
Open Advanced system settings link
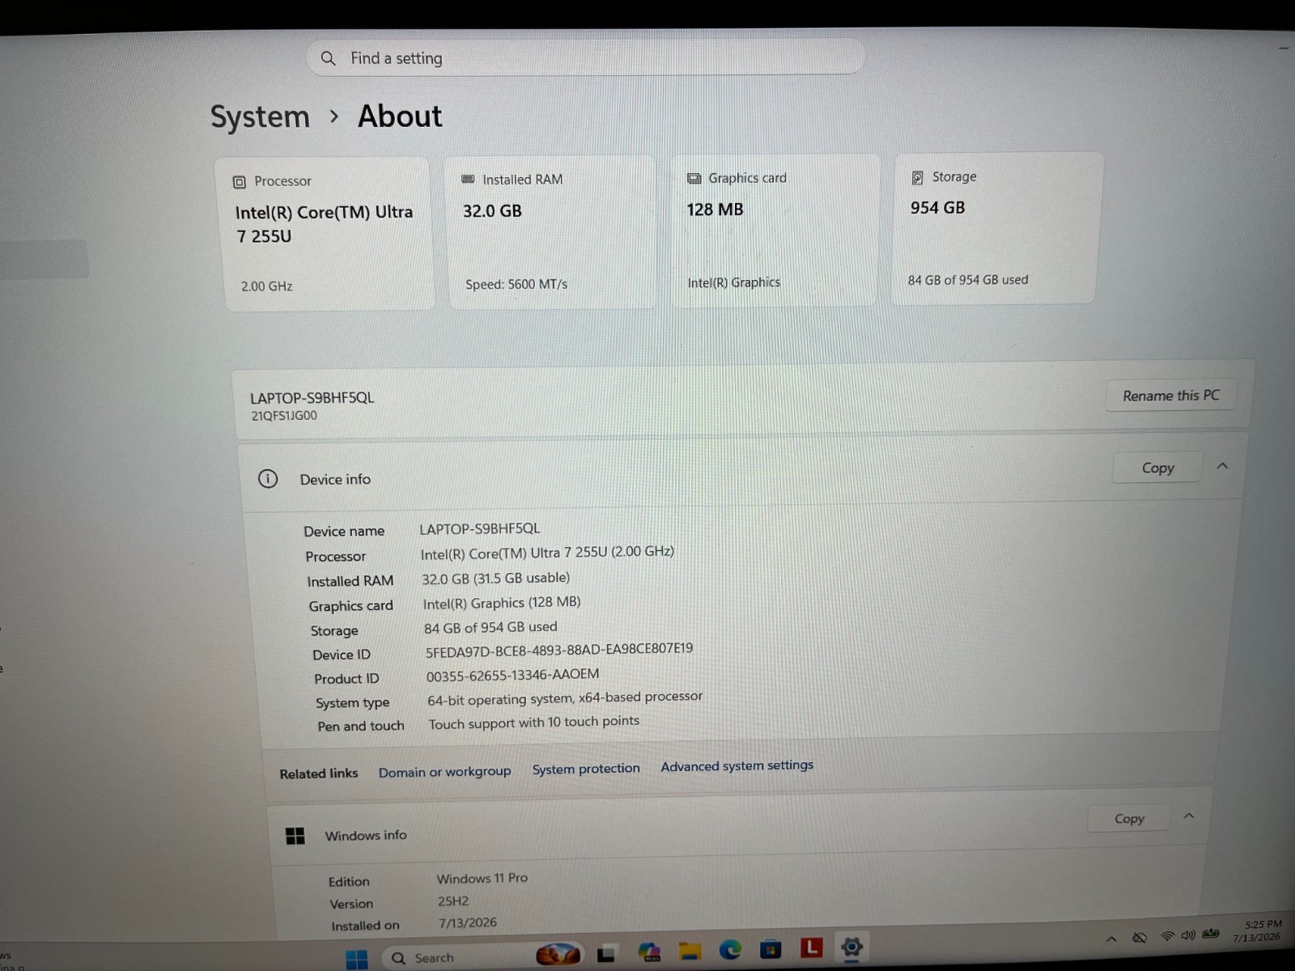[737, 765]
